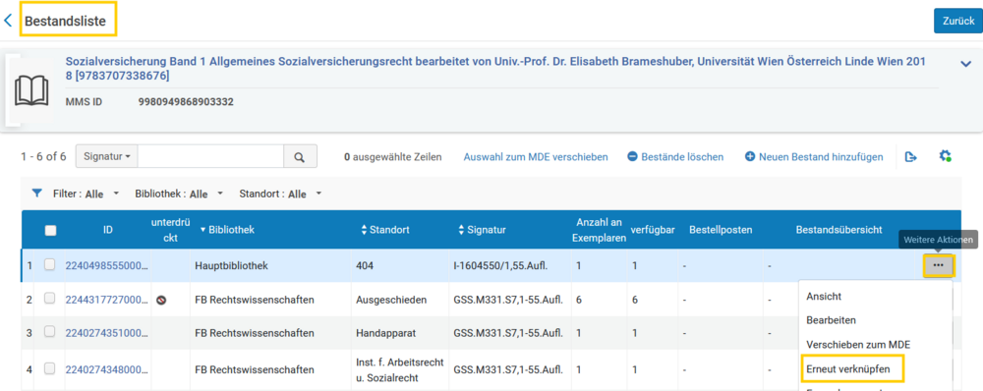Click the Zurück button
983x391 pixels.
pos(958,21)
